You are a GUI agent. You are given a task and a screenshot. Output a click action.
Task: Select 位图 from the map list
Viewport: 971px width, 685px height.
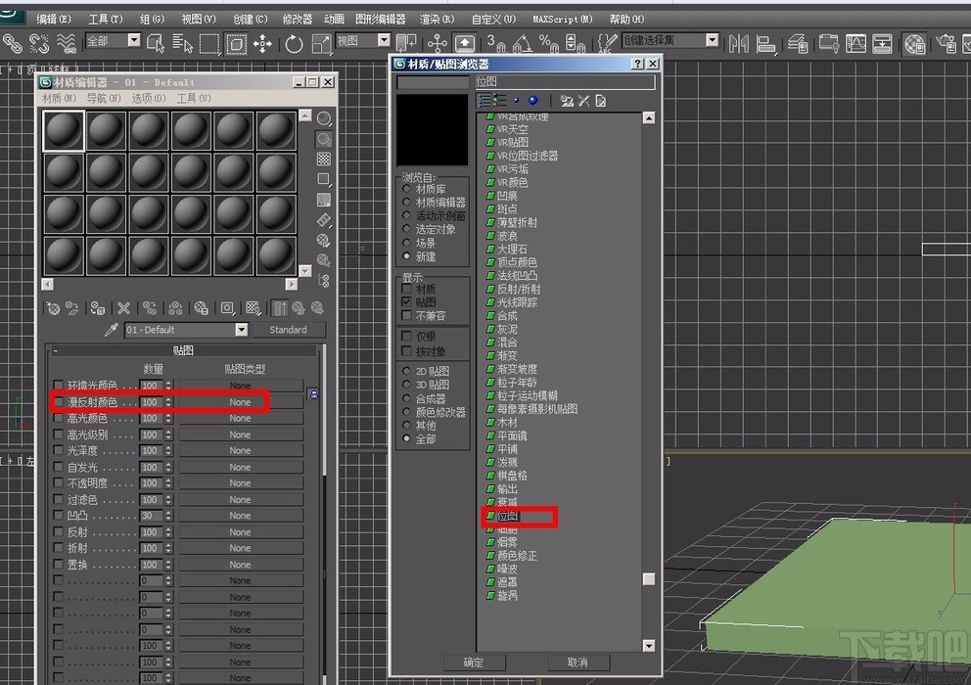509,518
